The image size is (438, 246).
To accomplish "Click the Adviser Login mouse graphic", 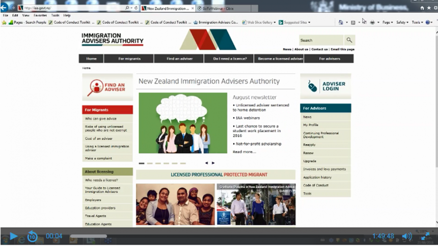I will (x=312, y=86).
